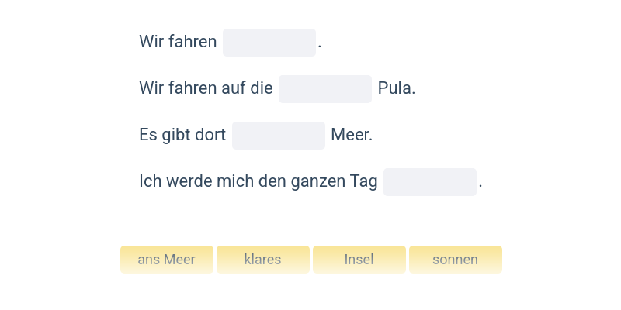Click the first sentence's 'Wir fahren' text
This screenshot has width=621, height=310.
(178, 43)
